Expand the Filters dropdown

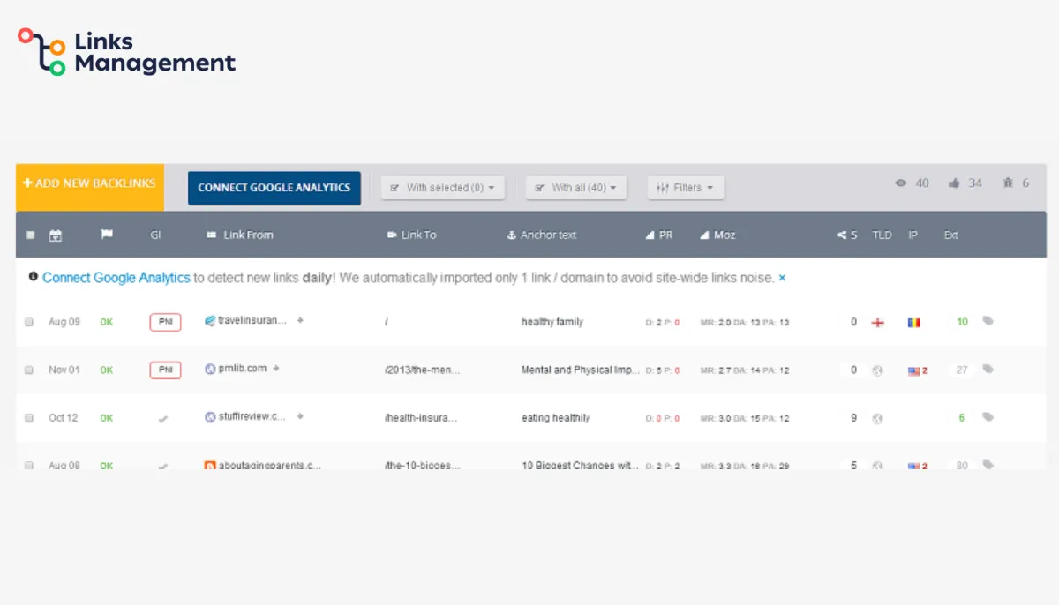tap(686, 188)
